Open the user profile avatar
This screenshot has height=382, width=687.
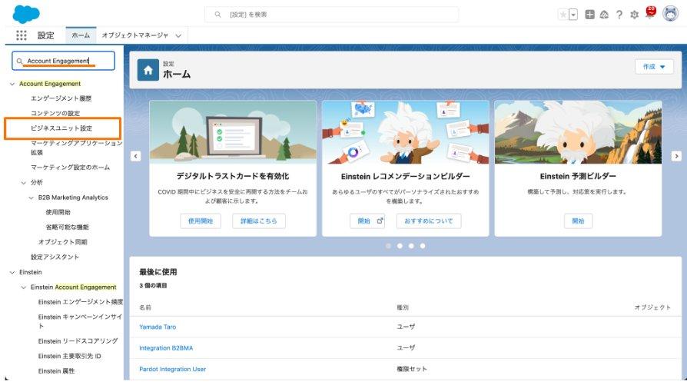click(670, 14)
